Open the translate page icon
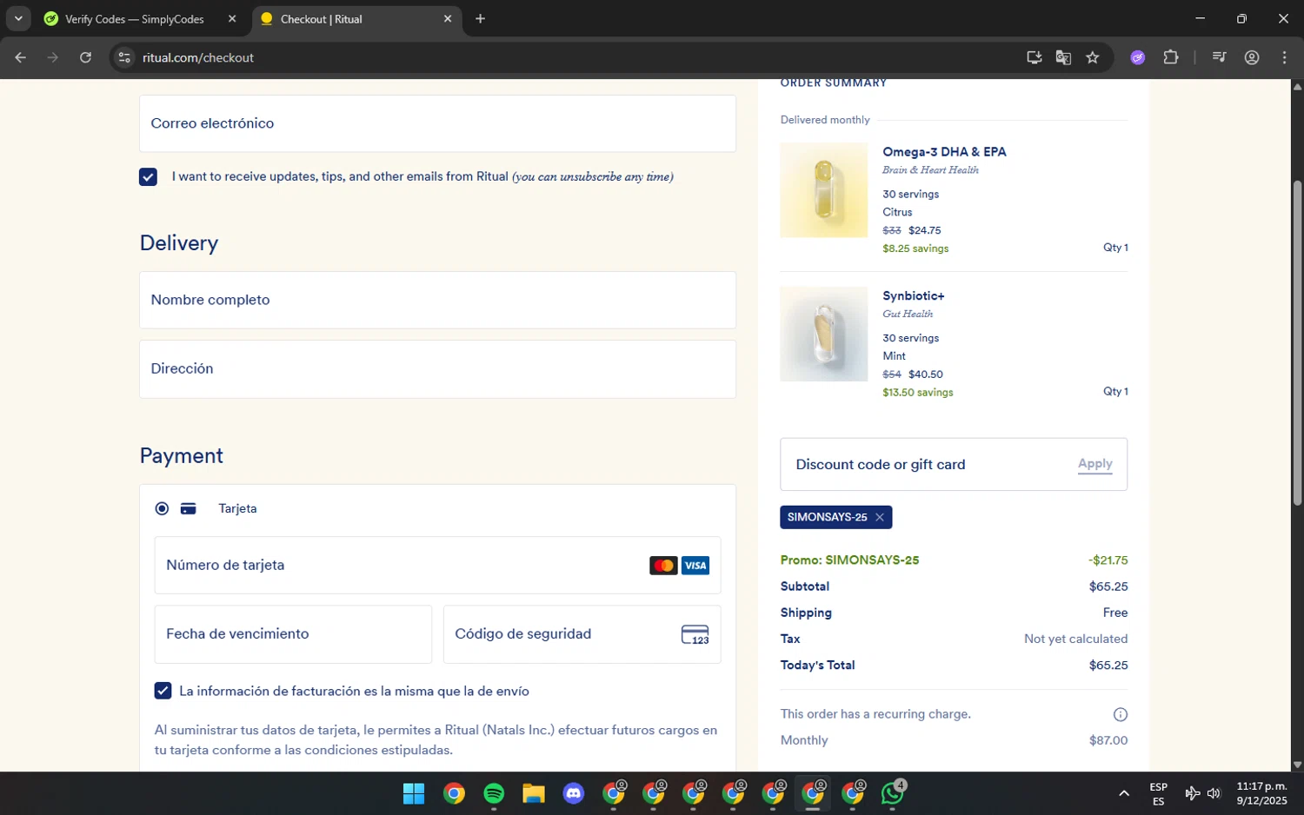This screenshot has width=1304, height=815. pos(1063,57)
